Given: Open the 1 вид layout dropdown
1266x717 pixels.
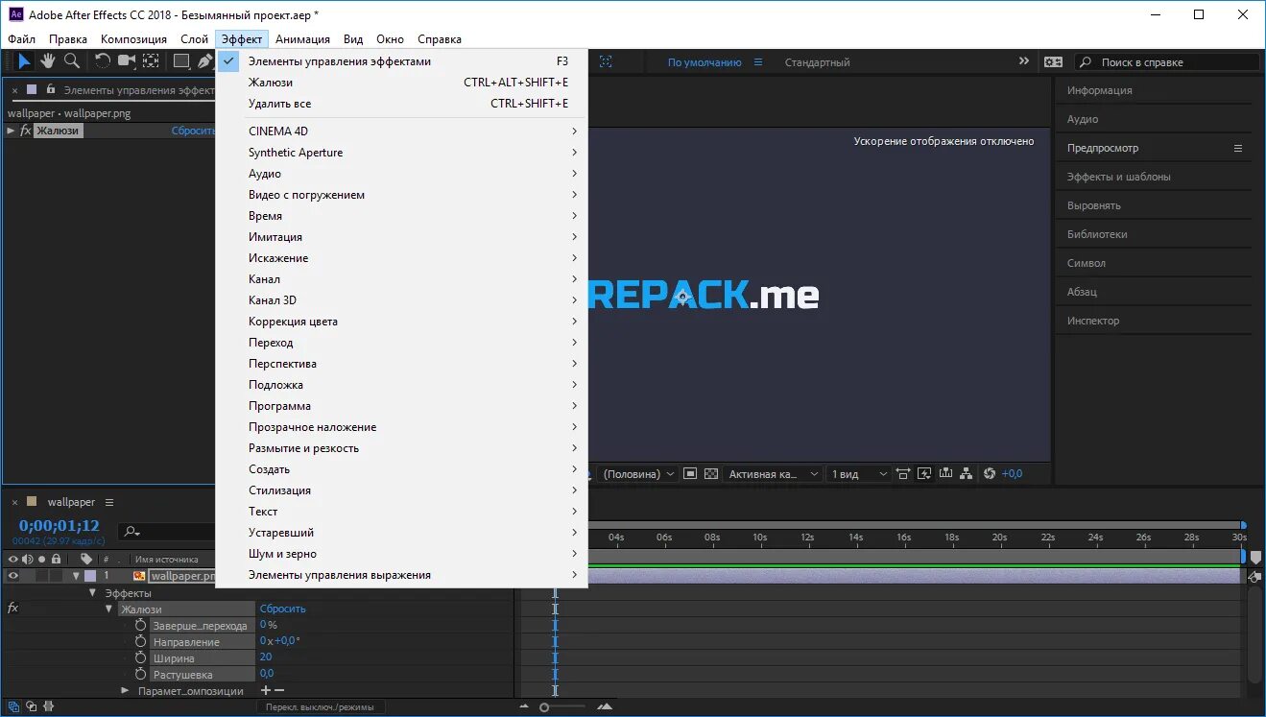Looking at the screenshot, I should pos(860,473).
